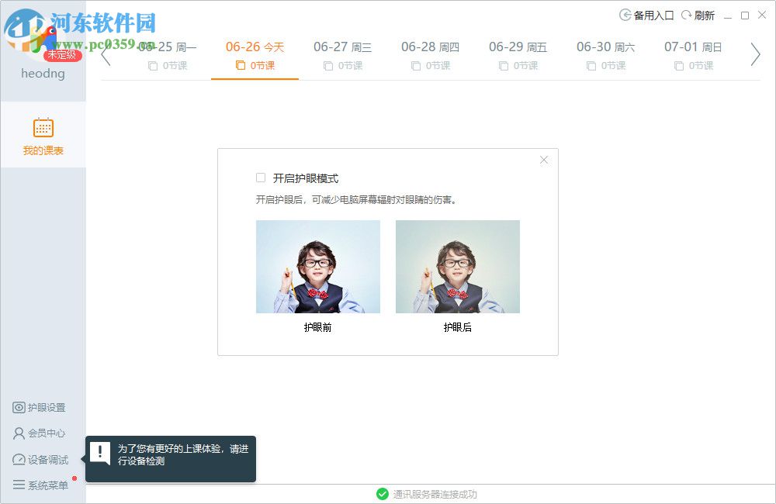Open 会员中心 member center icon
Screen dimensions: 776x504
[17, 433]
